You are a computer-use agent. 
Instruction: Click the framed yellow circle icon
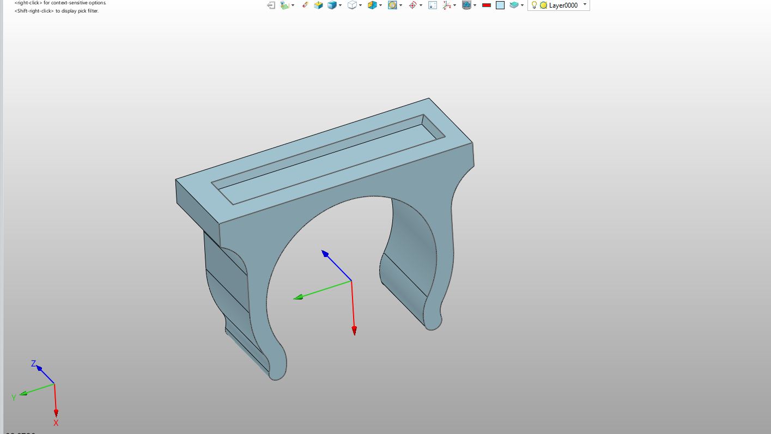click(392, 5)
